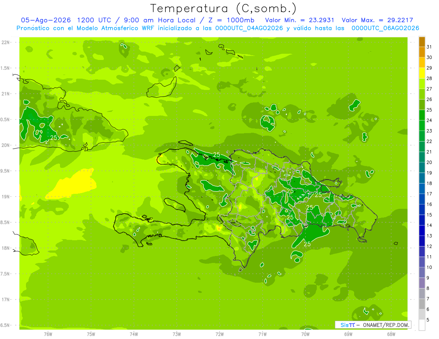Click the teal legend swatch between 19 and 20

click(x=422, y=167)
